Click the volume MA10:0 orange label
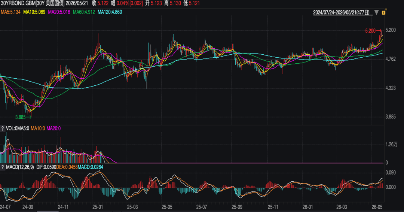 (x=38, y=128)
